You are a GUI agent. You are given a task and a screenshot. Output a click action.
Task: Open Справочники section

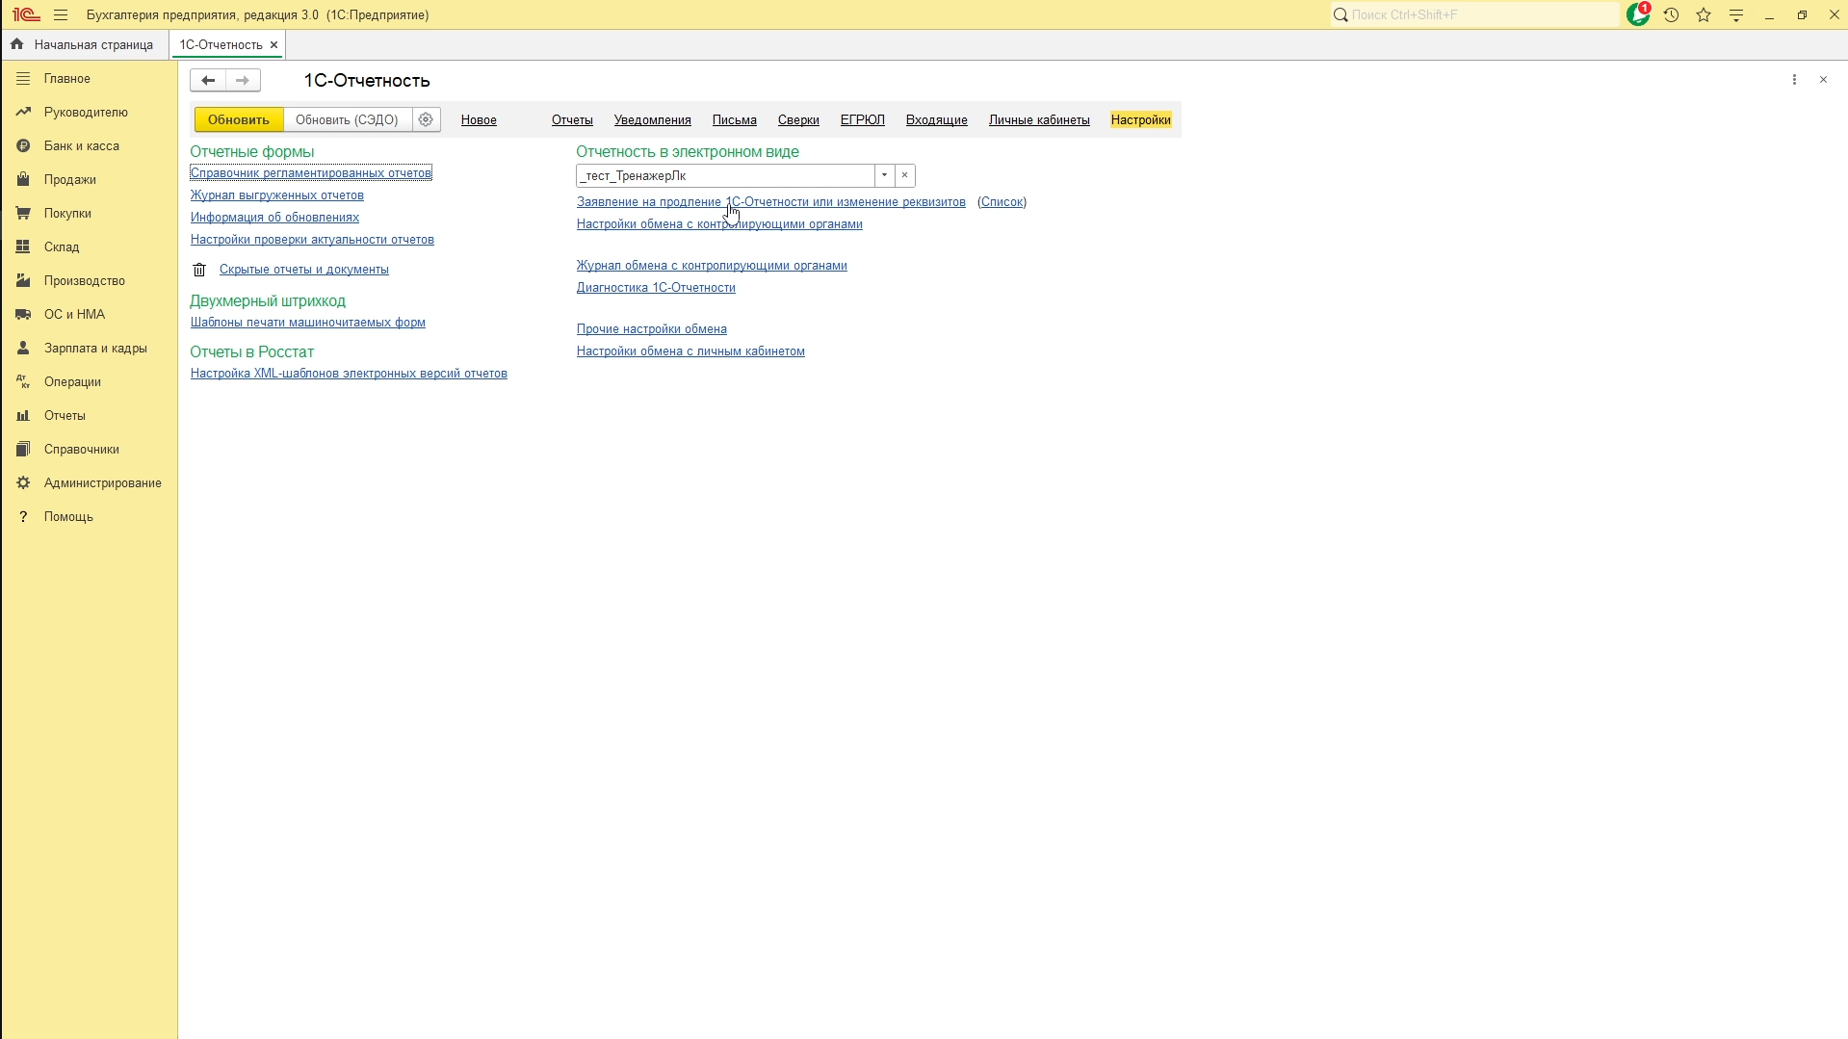coord(82,450)
